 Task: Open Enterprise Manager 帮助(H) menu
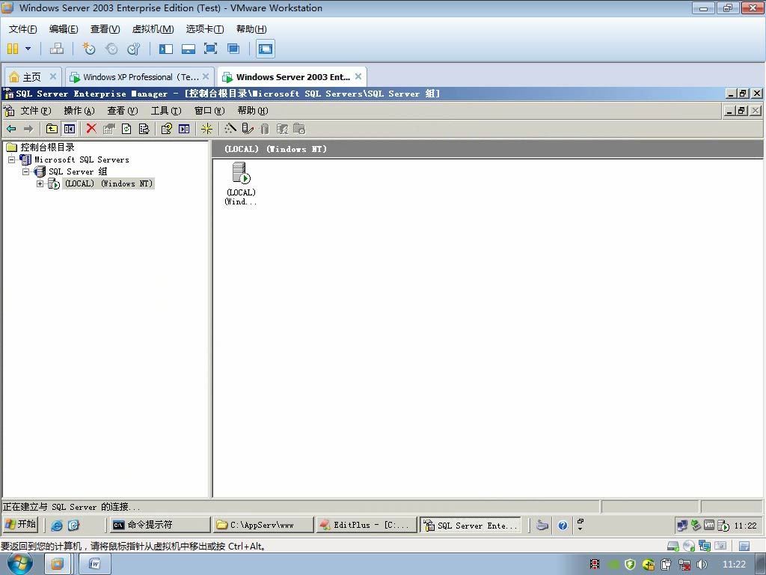(253, 111)
